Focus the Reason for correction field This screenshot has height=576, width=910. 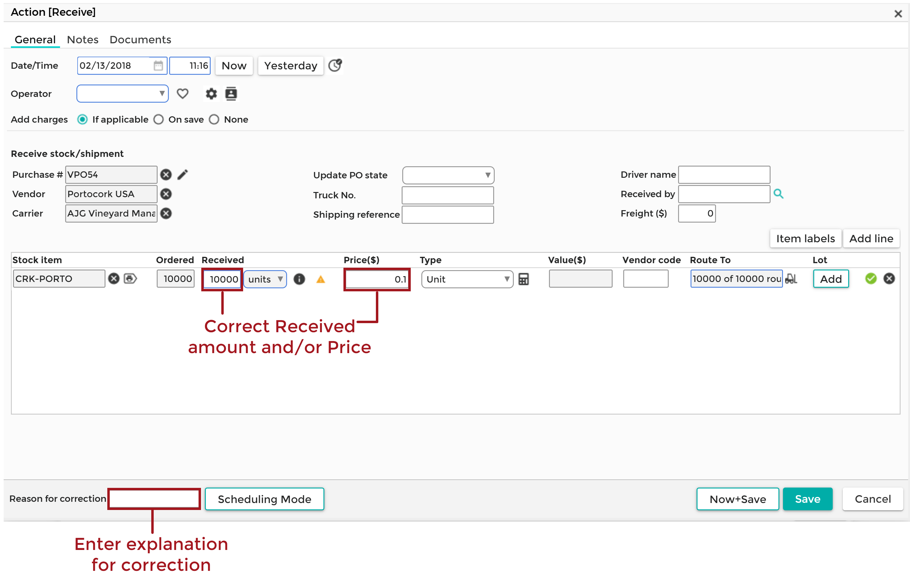coord(154,499)
